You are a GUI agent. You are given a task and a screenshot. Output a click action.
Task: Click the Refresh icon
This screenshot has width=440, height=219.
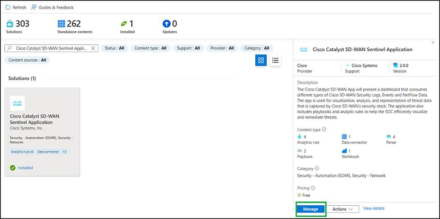[8, 7]
